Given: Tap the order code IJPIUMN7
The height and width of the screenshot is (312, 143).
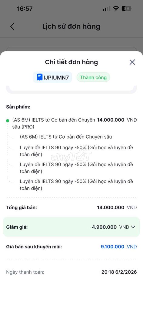Looking at the screenshot, I should click(x=56, y=77).
